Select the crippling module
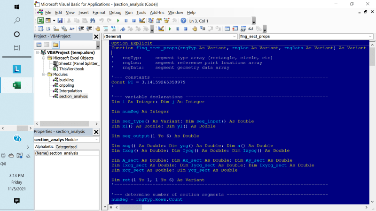Viewport: 376px width, 211px height. point(66,85)
